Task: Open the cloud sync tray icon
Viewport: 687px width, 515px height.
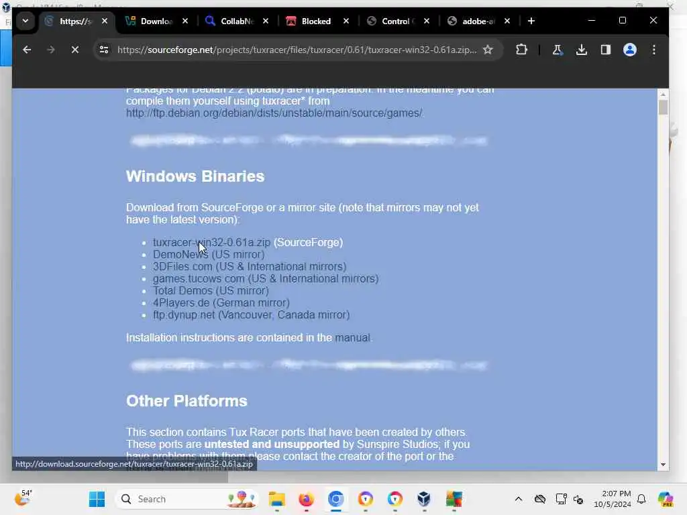Action: point(540,499)
